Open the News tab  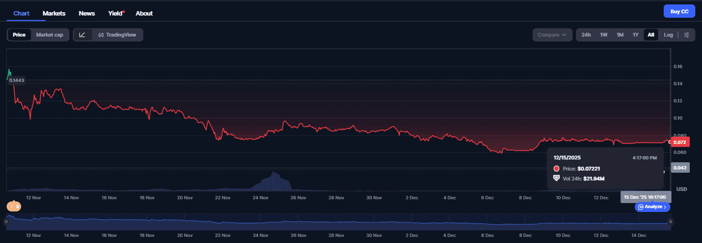tap(87, 13)
